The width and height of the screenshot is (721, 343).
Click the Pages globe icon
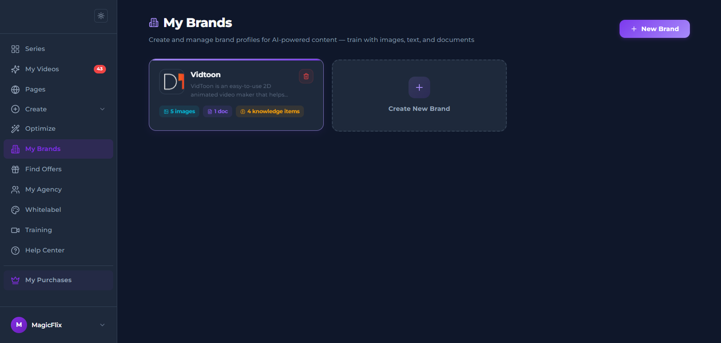pyautogui.click(x=15, y=89)
